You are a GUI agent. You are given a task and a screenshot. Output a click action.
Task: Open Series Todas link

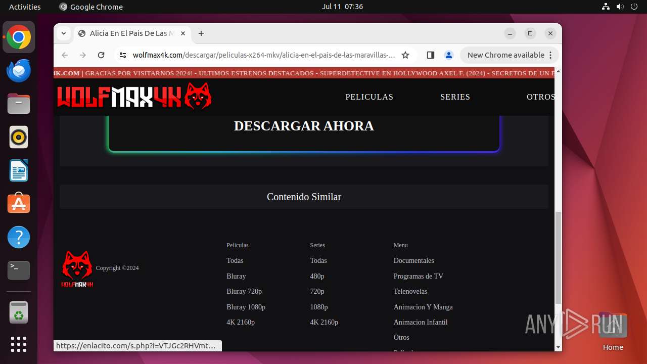[318, 261]
